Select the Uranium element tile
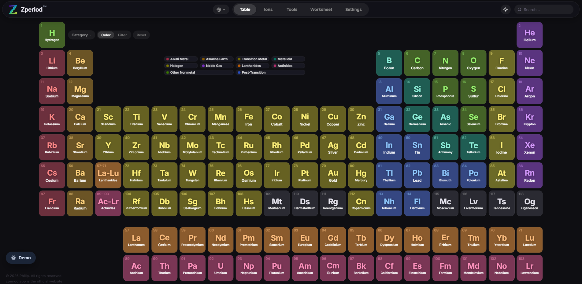Viewport: 582px width, 284px height. pyautogui.click(x=221, y=268)
